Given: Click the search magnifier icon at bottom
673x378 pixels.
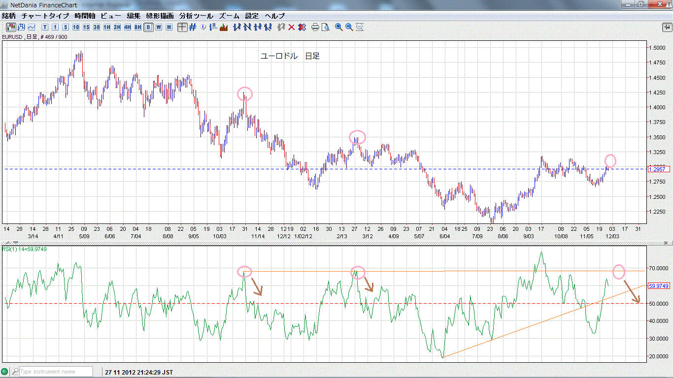Looking at the screenshot, I should 15,372.
